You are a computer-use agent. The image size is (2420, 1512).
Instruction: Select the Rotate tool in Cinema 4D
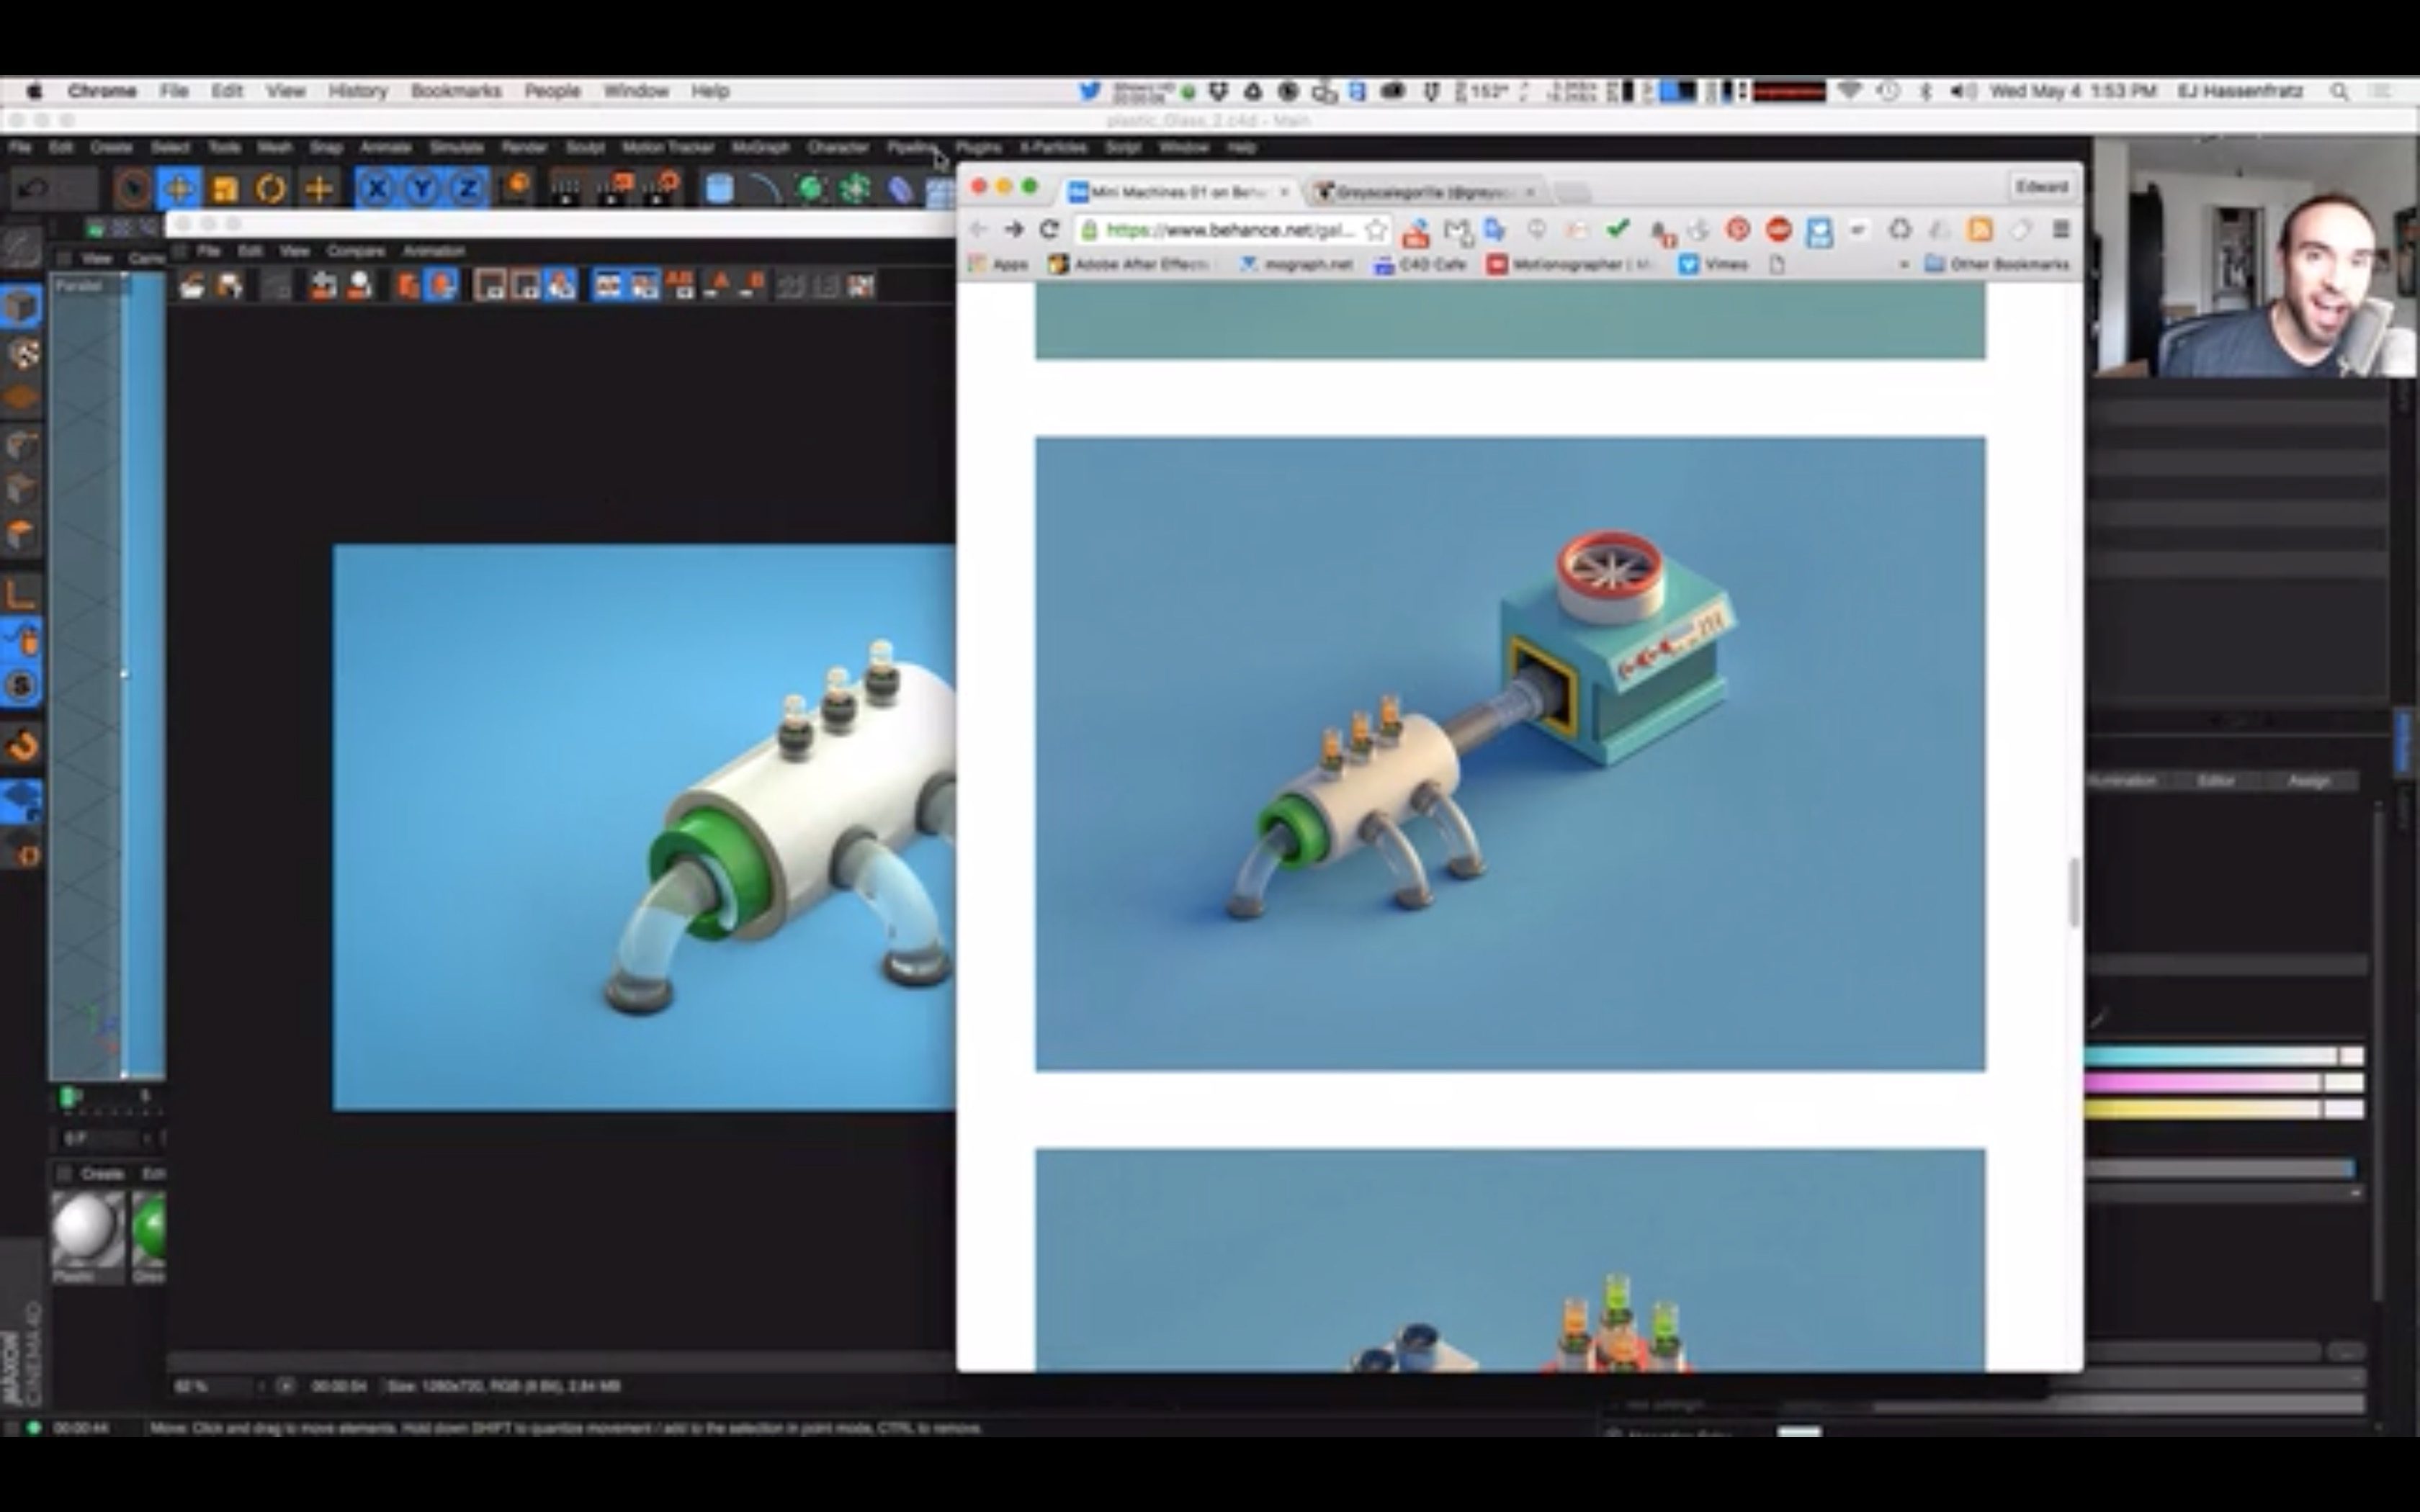click(271, 189)
